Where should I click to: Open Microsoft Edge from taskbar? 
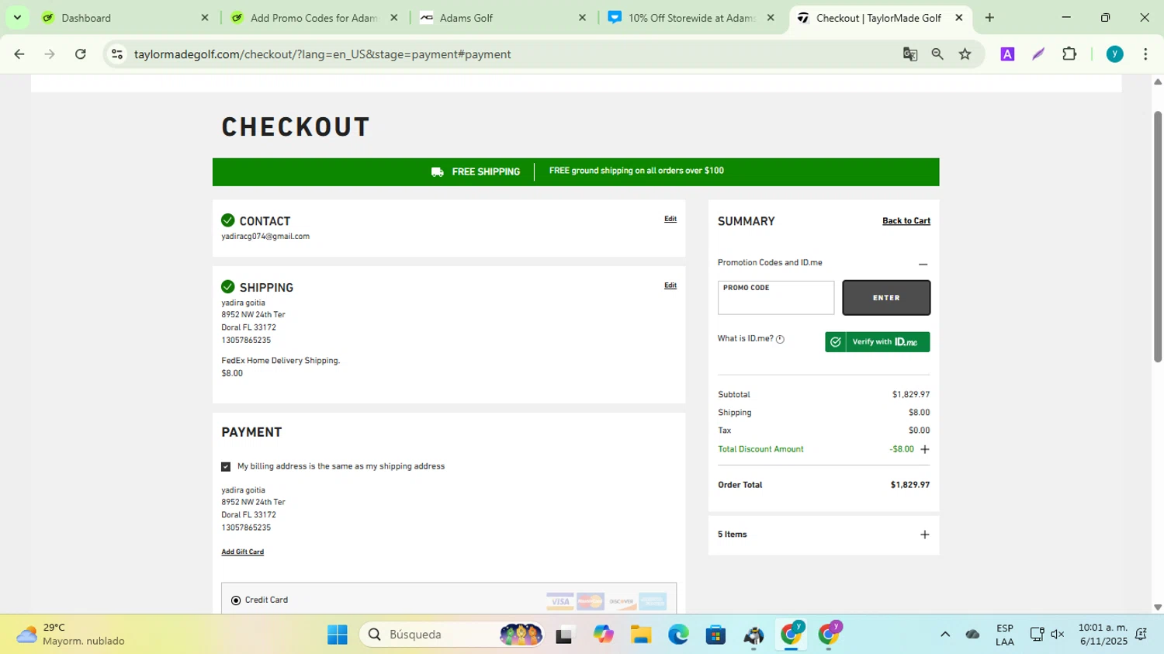(x=679, y=635)
